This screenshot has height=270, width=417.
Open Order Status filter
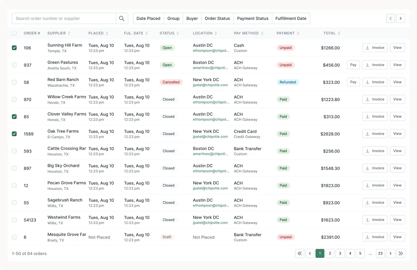point(217,18)
